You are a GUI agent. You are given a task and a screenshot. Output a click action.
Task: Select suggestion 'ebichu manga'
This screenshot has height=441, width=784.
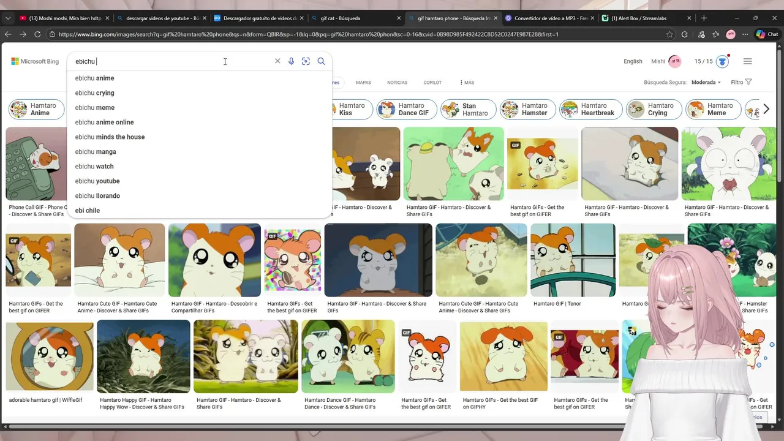click(200, 152)
